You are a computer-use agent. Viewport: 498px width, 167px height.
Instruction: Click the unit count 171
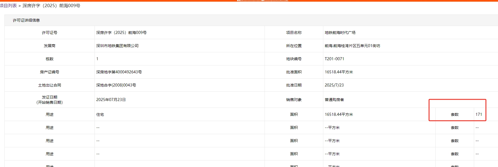(x=479, y=114)
